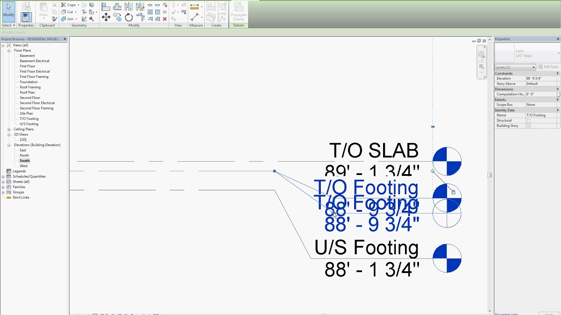Select the Revit Links item
Viewport: 561px width, 315px height.
[21, 197]
